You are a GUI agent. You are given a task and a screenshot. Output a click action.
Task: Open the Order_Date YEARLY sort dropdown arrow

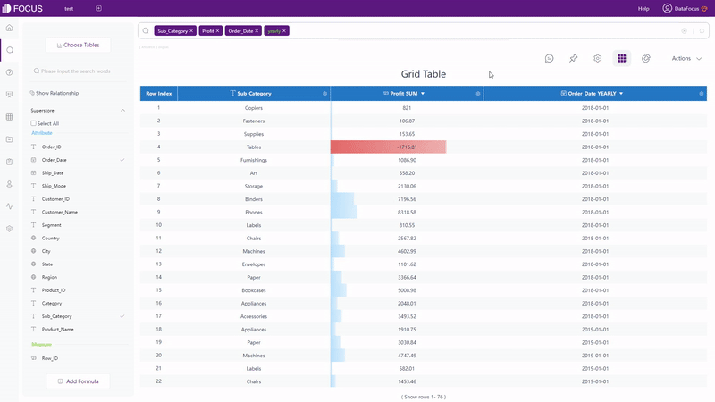[x=621, y=94]
